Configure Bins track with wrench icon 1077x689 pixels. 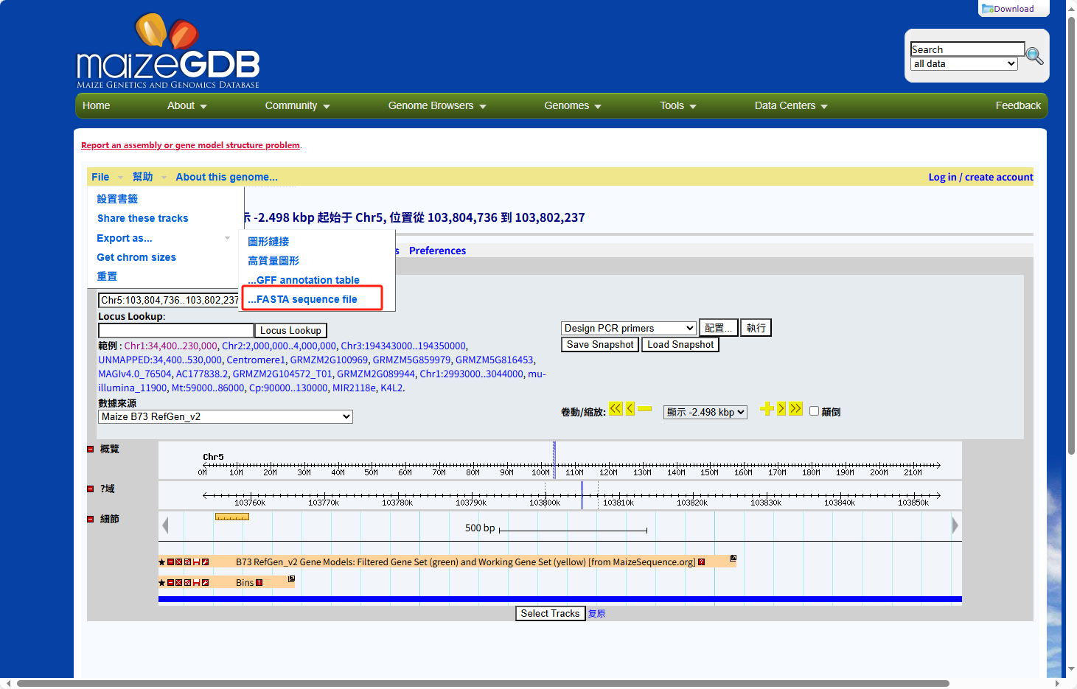[x=206, y=583]
